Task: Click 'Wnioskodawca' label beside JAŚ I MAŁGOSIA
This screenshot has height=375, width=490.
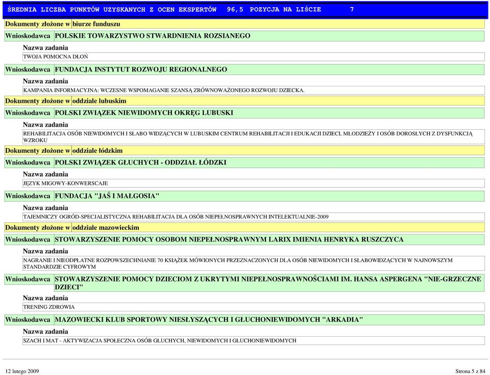Action: [28, 196]
